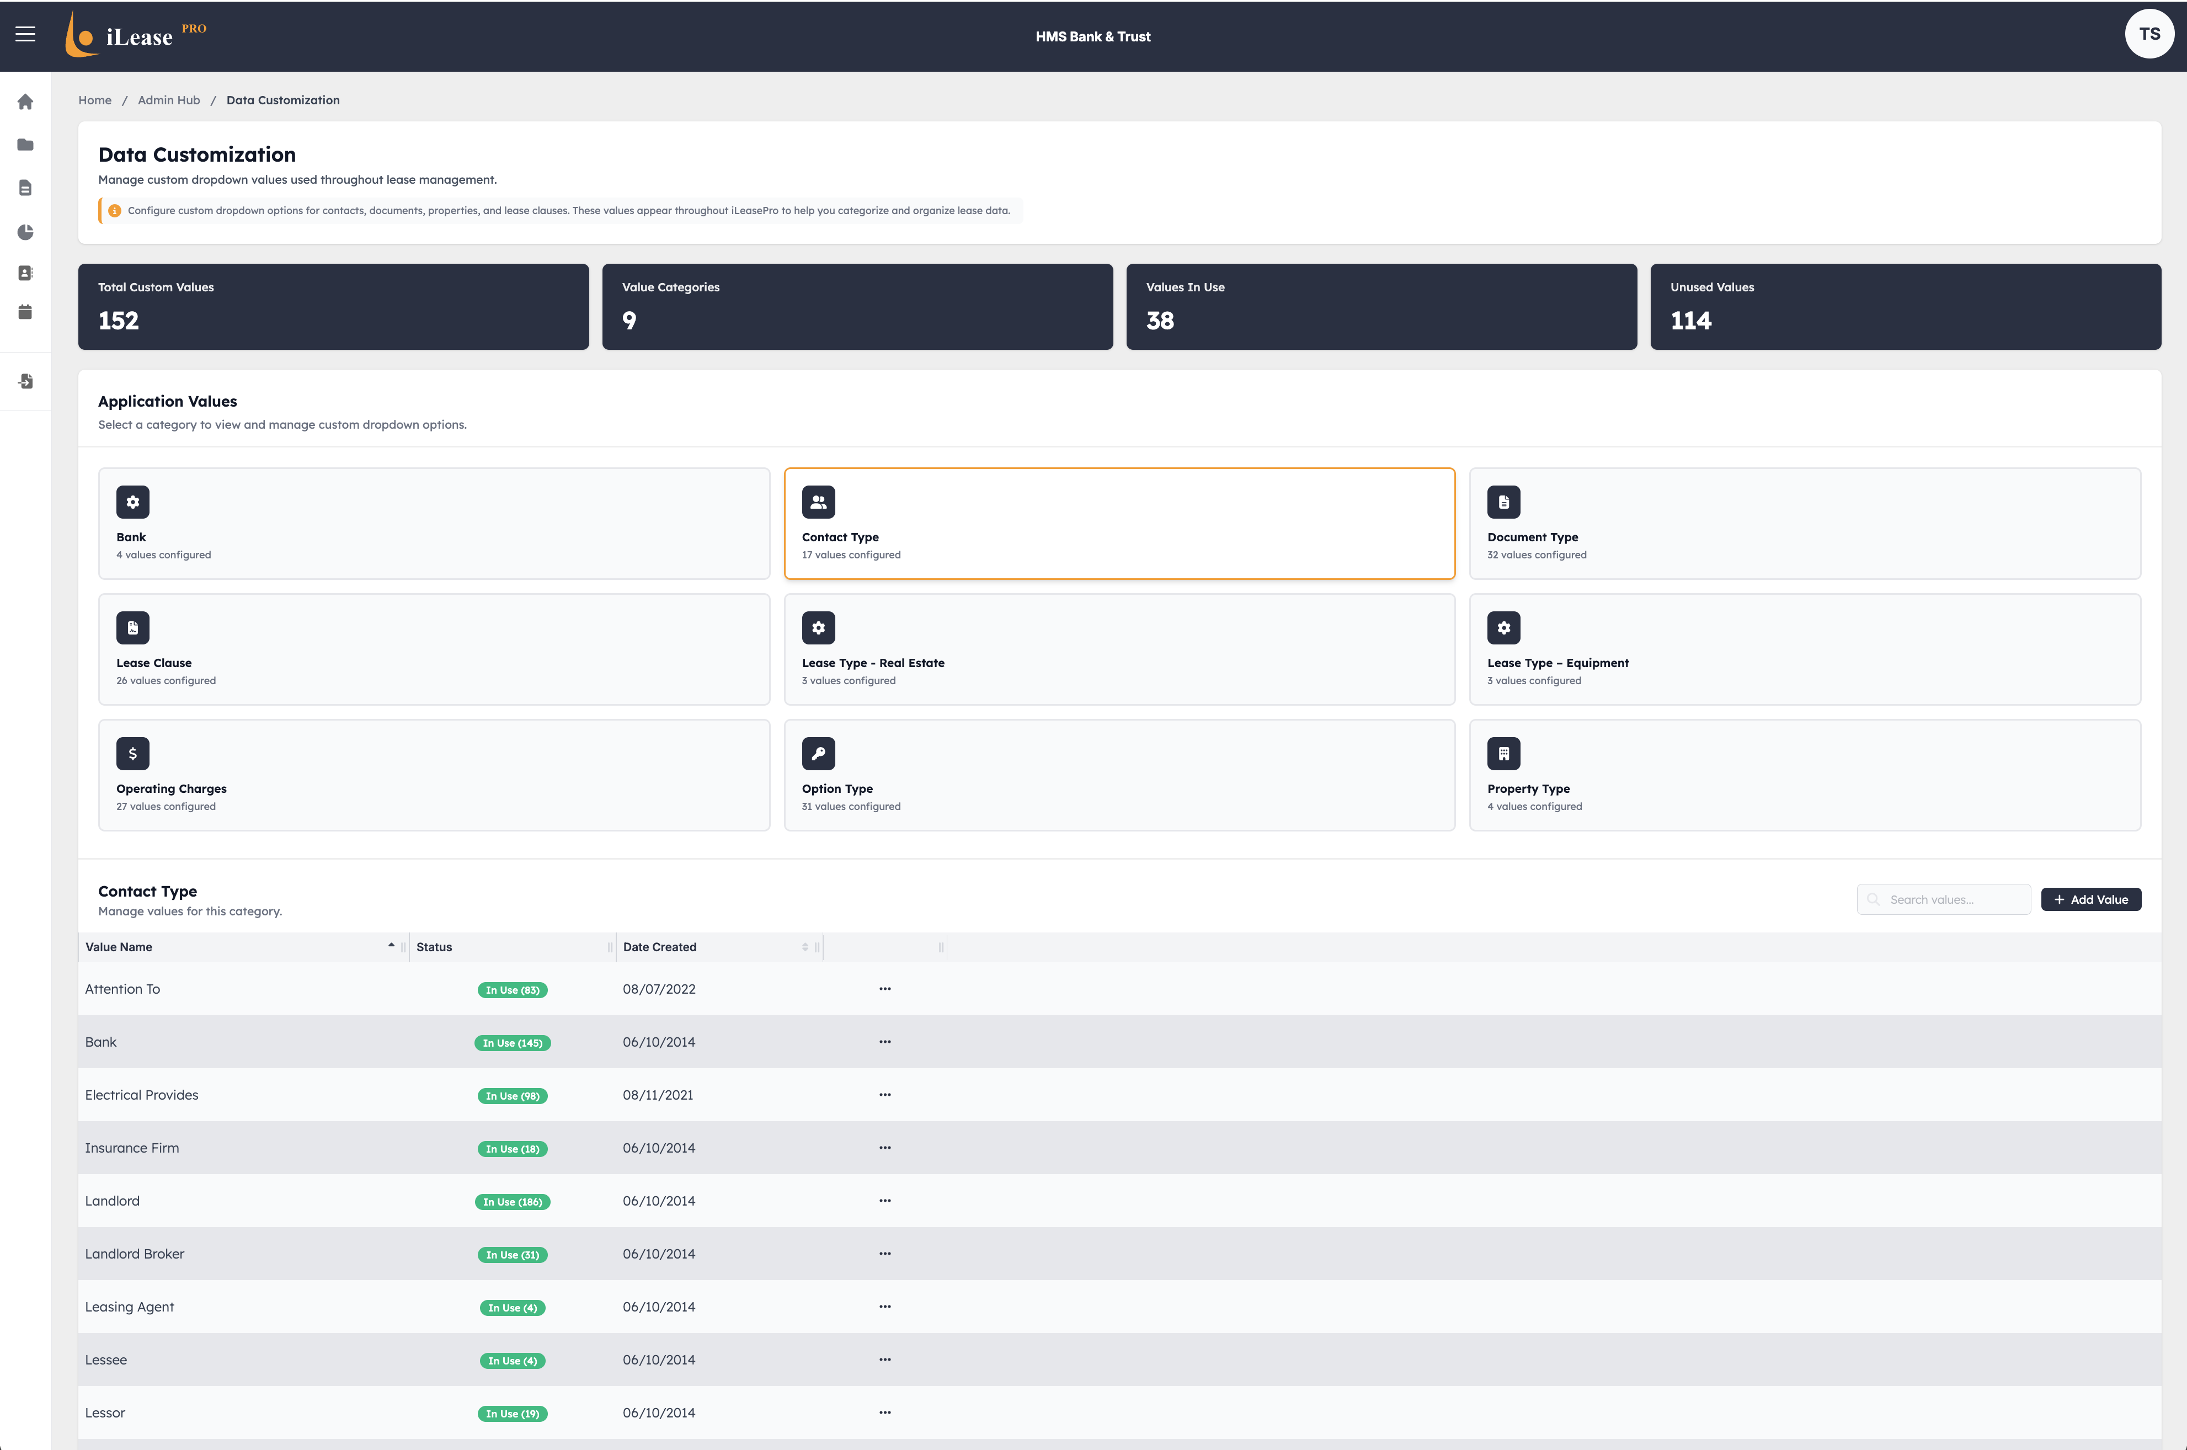
Task: Click the key icon on Option Type card
Action: [x=818, y=753]
